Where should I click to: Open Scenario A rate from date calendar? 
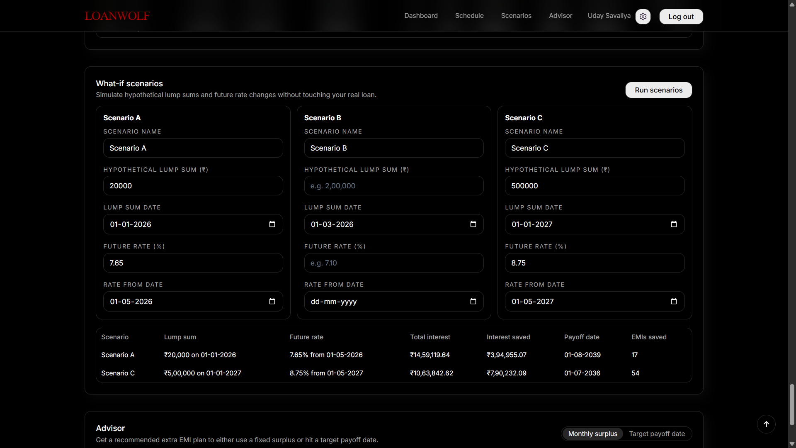click(272, 302)
